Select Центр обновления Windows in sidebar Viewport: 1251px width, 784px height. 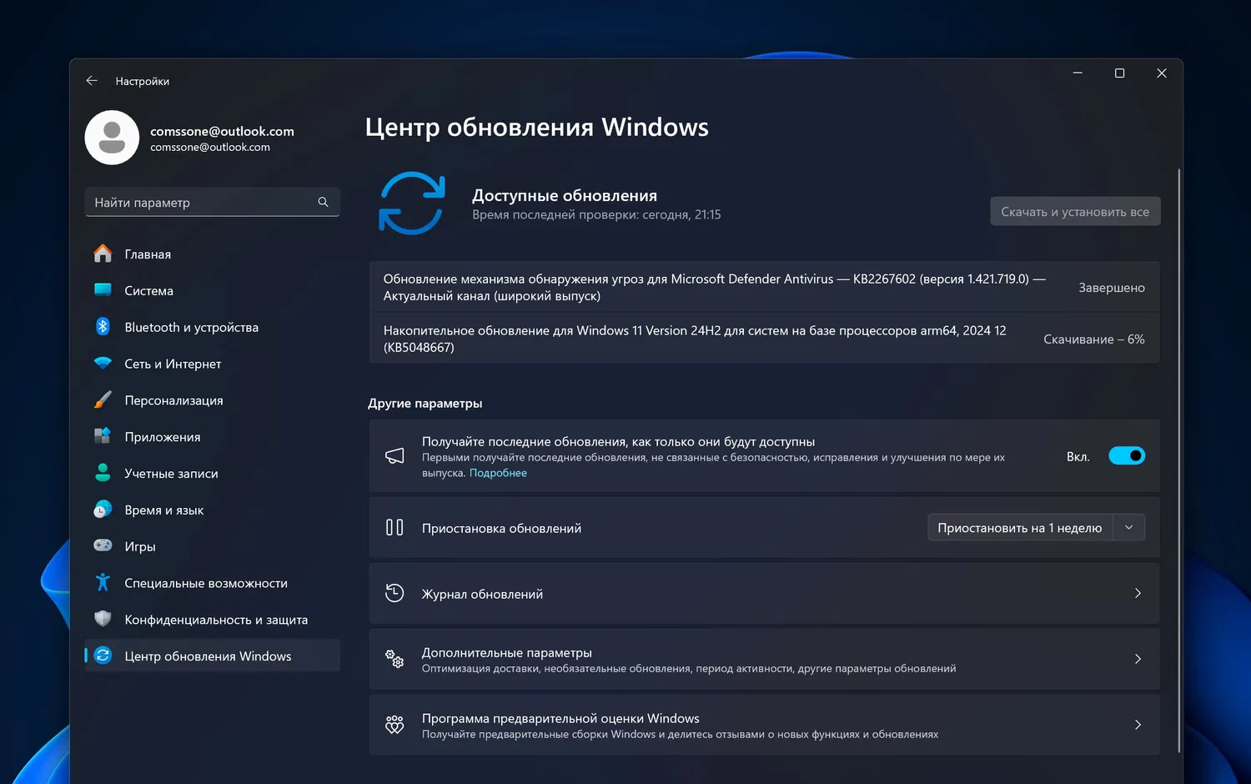click(212, 656)
